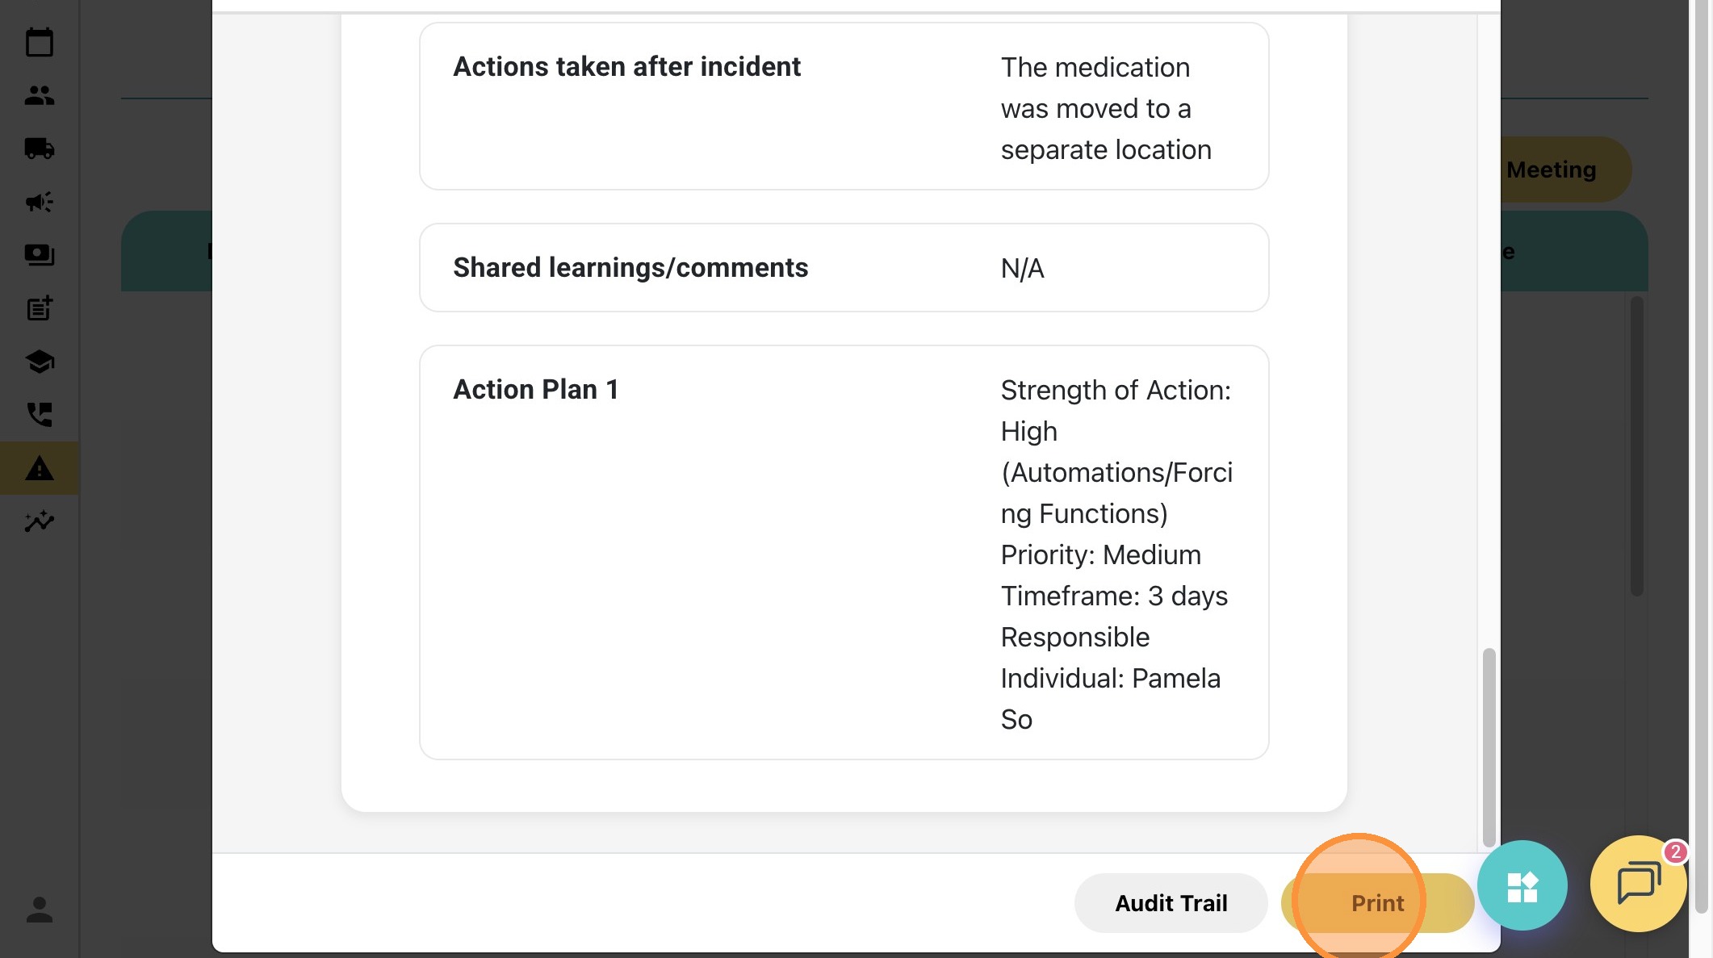1713x958 pixels.
Task: Open the delivery truck sidebar icon
Action: [39, 149]
